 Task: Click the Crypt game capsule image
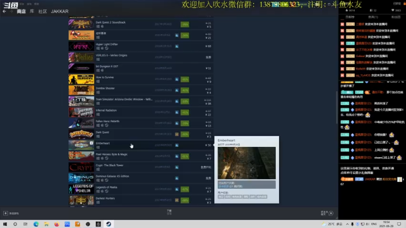coord(81,167)
